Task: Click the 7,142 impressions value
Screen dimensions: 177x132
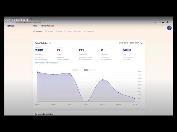Action: [39, 50]
